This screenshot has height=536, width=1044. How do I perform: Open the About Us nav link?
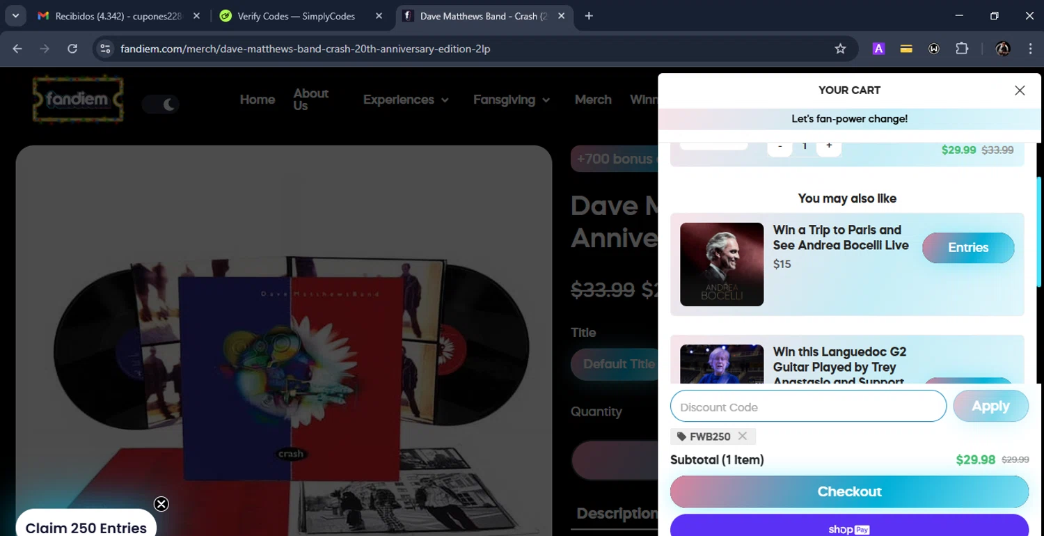[310, 100]
